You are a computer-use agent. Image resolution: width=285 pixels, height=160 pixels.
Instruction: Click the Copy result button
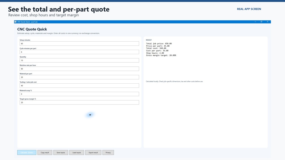(x=45, y=152)
